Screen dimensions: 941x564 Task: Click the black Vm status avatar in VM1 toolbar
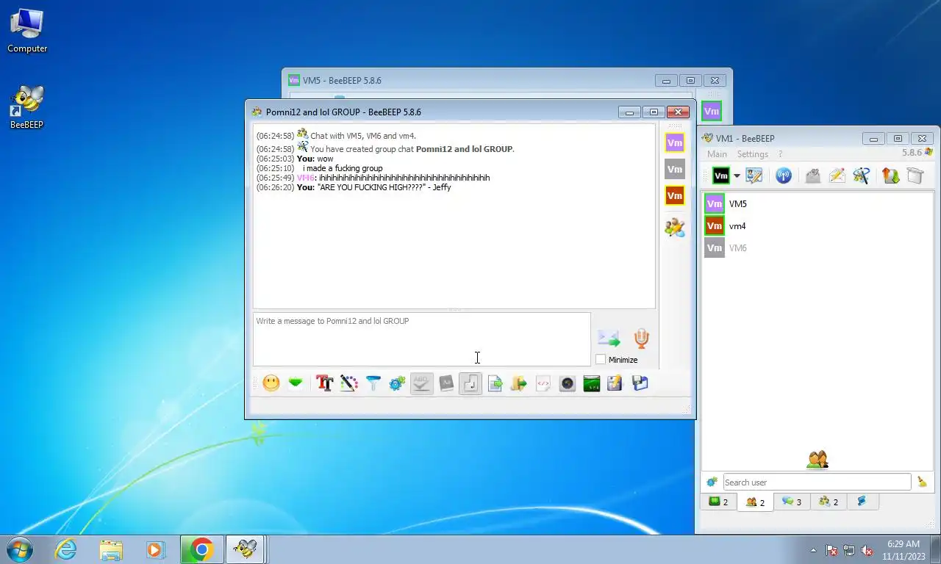(x=721, y=176)
